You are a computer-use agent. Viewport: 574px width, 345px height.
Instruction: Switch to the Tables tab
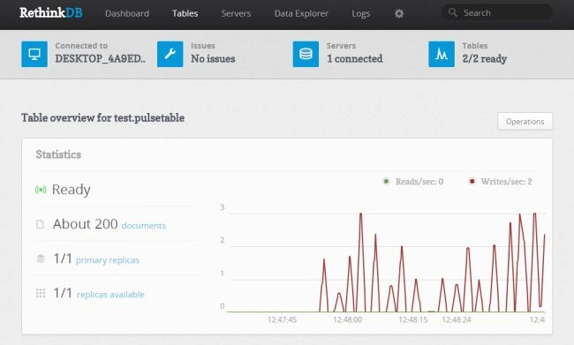[x=185, y=13]
